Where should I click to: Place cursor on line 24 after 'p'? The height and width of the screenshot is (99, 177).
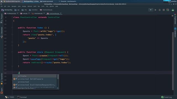(19, 73)
